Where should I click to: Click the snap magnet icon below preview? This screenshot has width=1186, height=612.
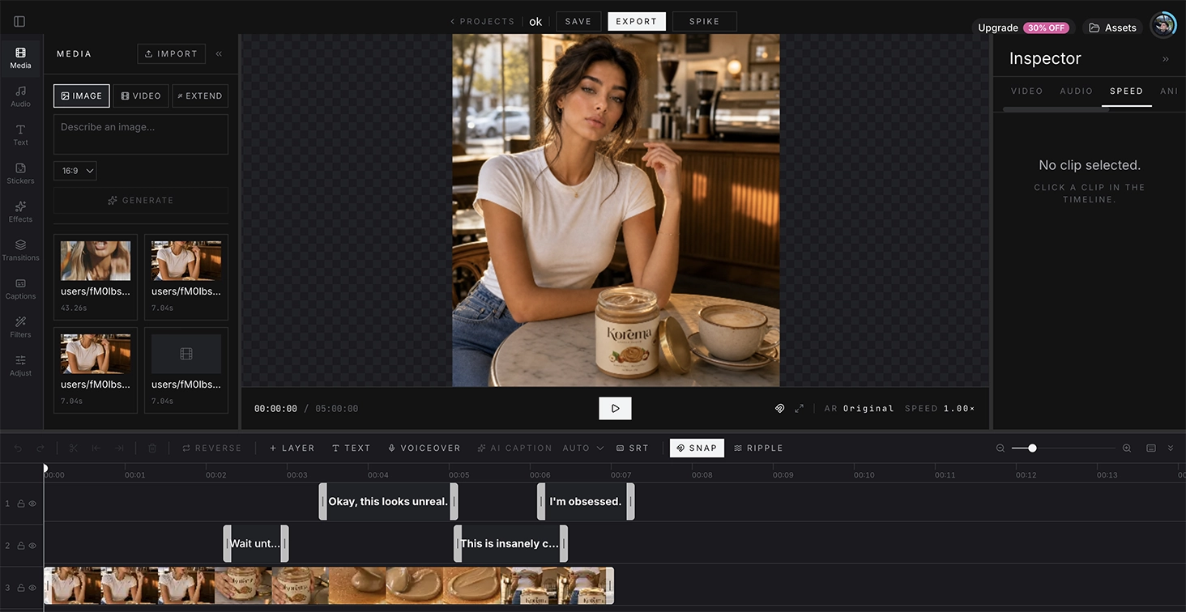(x=779, y=409)
